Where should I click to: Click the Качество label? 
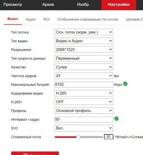tap(19, 67)
